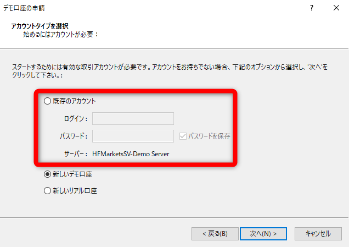Select the 新しいリアル口座 radio option

(48, 191)
